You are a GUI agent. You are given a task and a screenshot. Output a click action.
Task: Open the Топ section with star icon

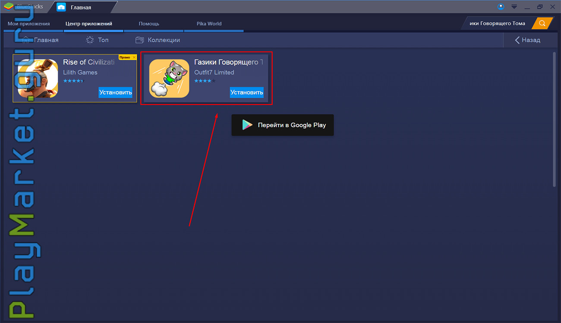point(97,40)
